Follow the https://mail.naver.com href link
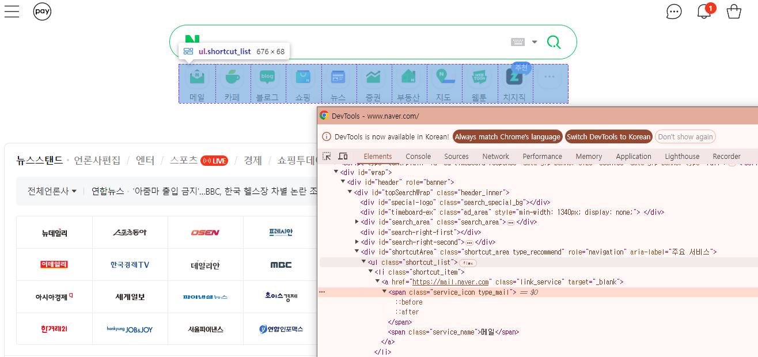This screenshot has width=758, height=357. click(x=451, y=282)
